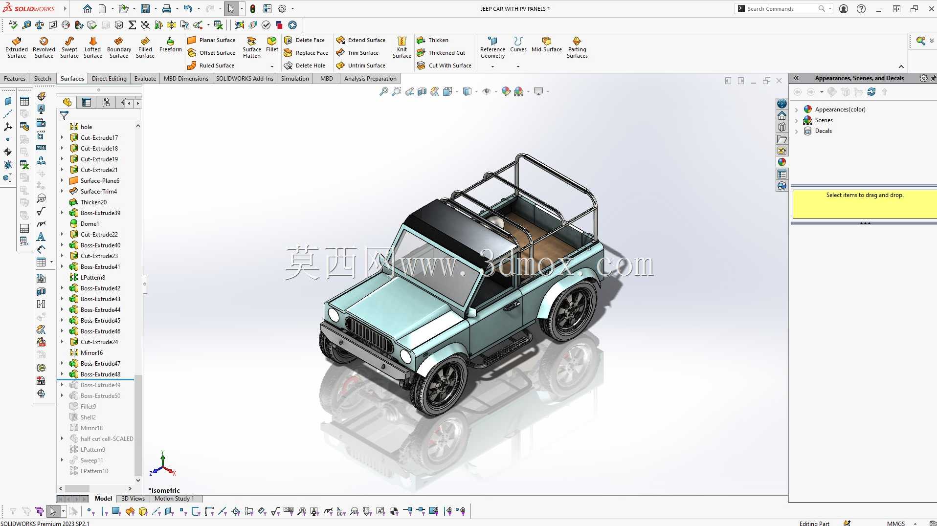937x526 pixels.
Task: Select the Mirror16 feature in the tree
Action: click(x=86, y=353)
